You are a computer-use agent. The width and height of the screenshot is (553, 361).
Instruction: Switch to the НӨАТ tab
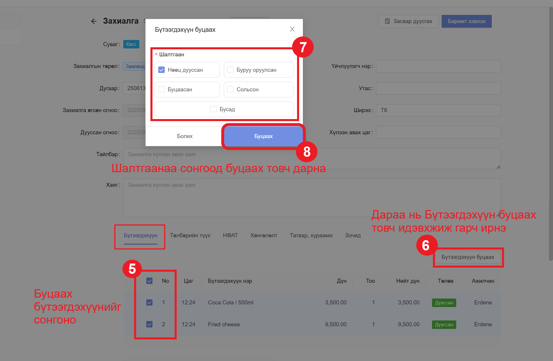[230, 236]
